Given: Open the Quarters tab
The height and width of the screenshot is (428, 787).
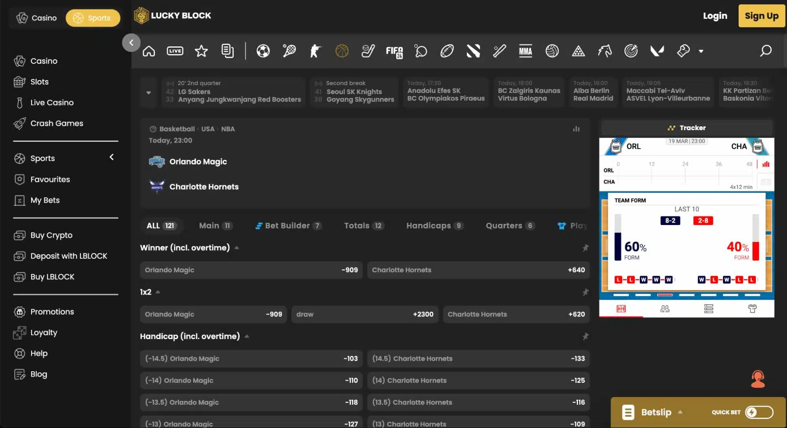Looking at the screenshot, I should [510, 226].
